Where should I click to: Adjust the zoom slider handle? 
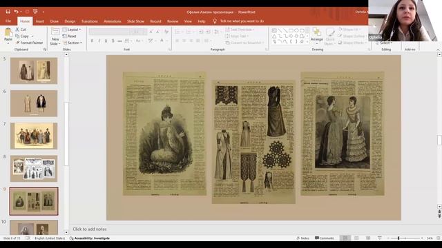click(x=398, y=238)
